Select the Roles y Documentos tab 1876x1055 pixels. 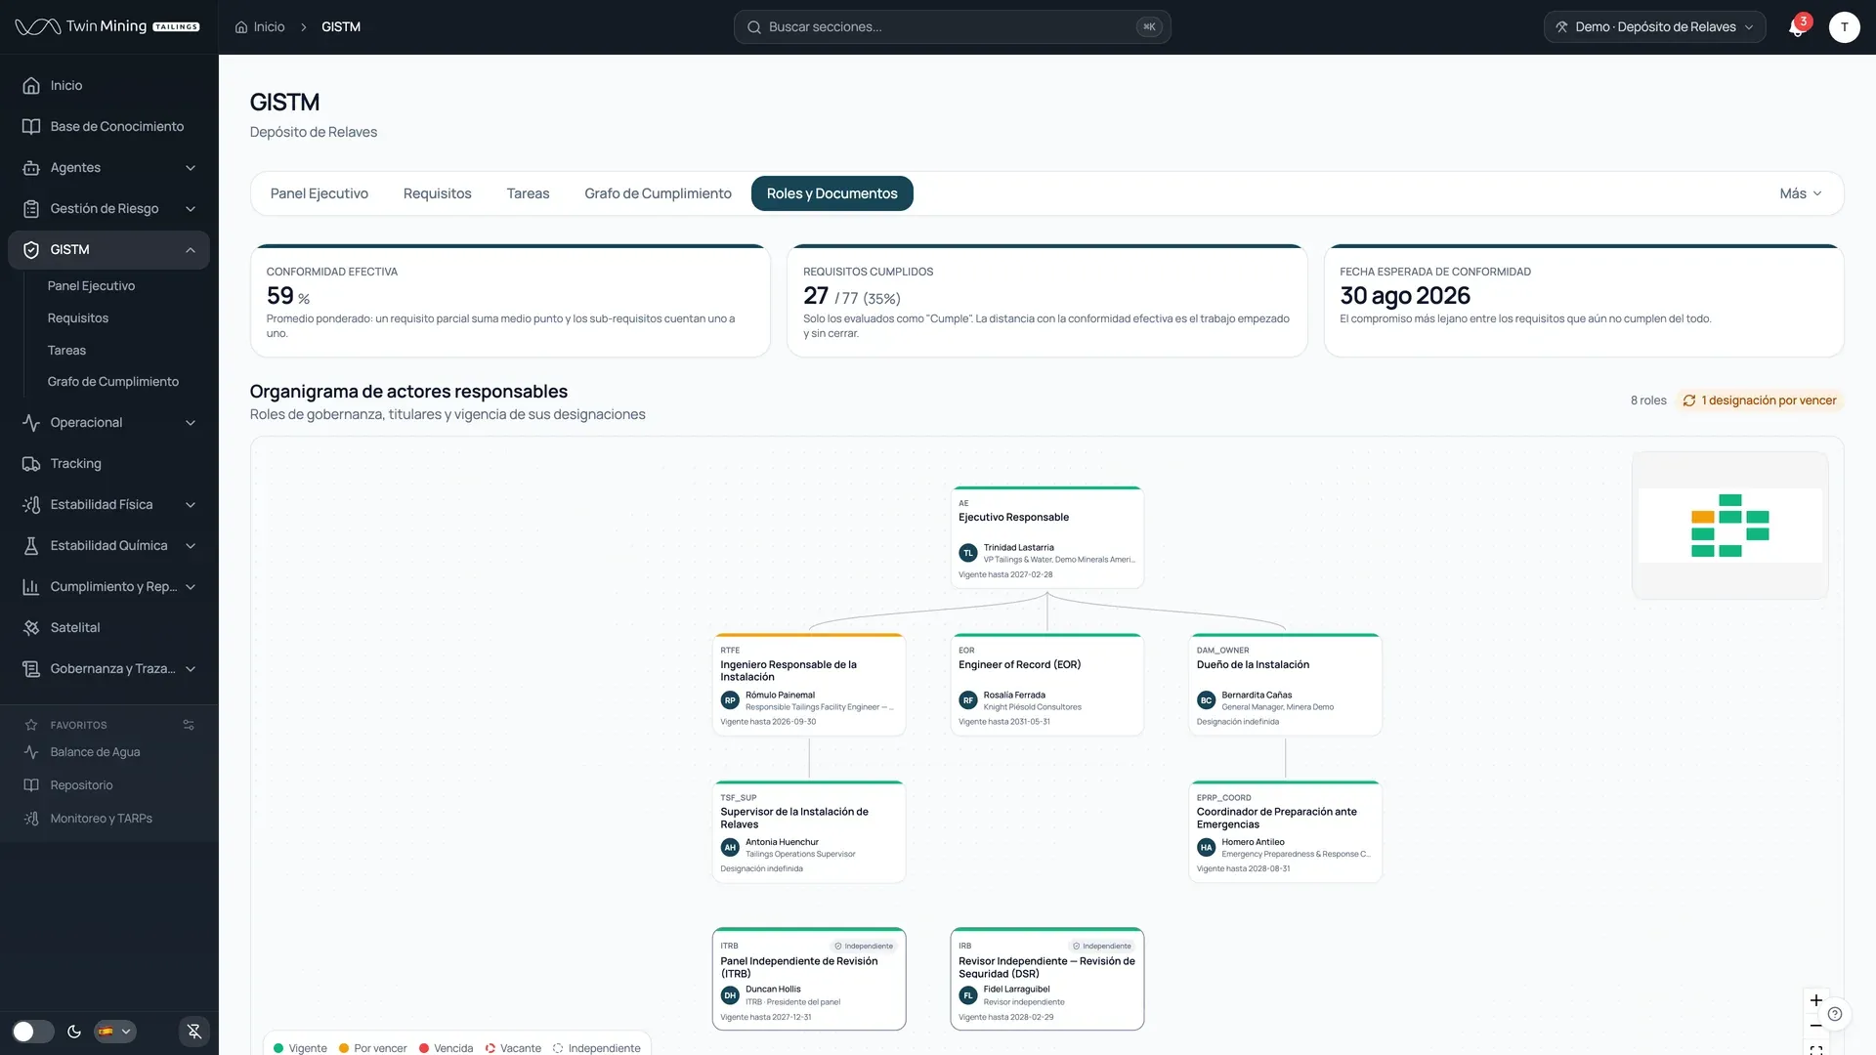point(831,193)
